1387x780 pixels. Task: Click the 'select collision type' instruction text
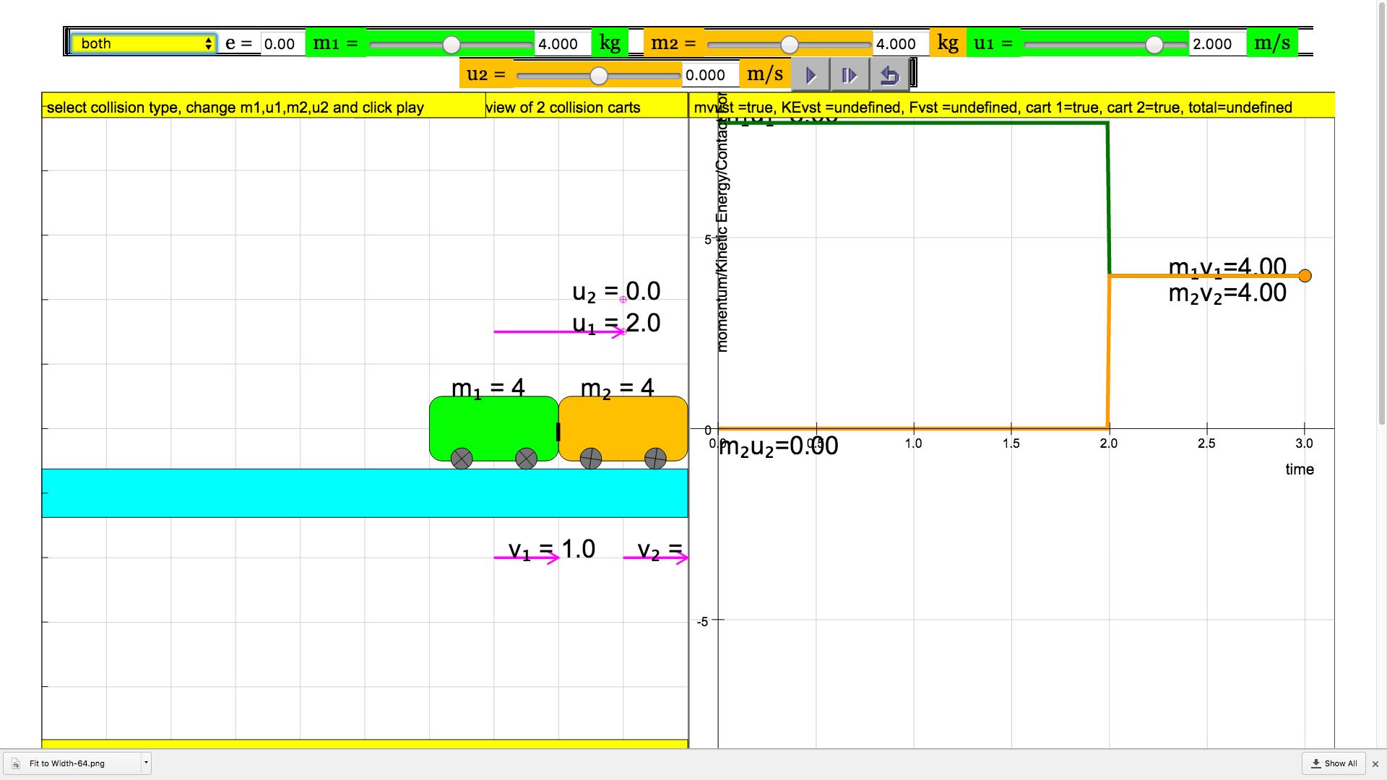click(x=236, y=108)
